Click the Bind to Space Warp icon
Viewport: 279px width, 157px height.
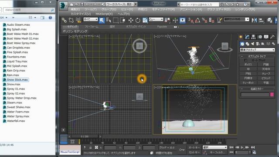(78, 20)
